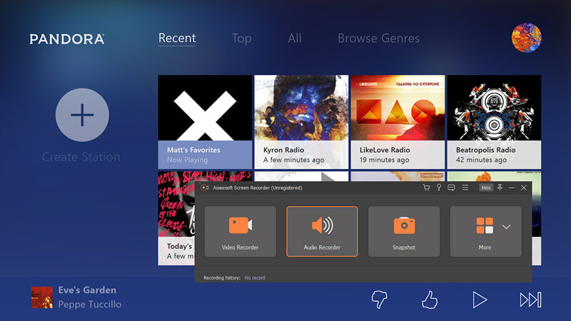The width and height of the screenshot is (571, 321).
Task: Click the Eve's Garden song title
Action: point(87,290)
